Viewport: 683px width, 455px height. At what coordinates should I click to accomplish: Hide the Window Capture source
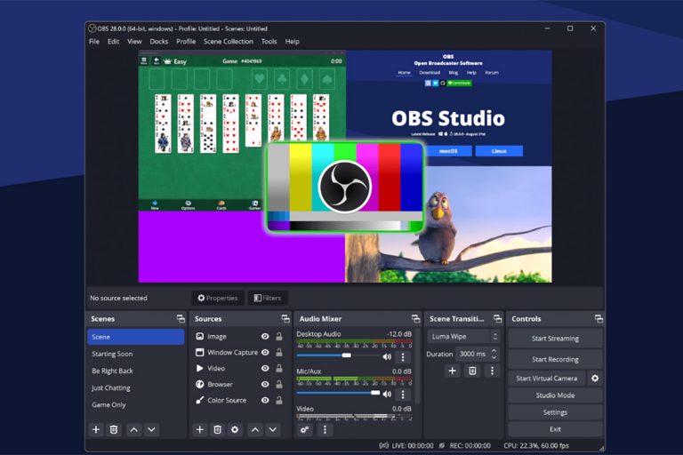pos(265,352)
